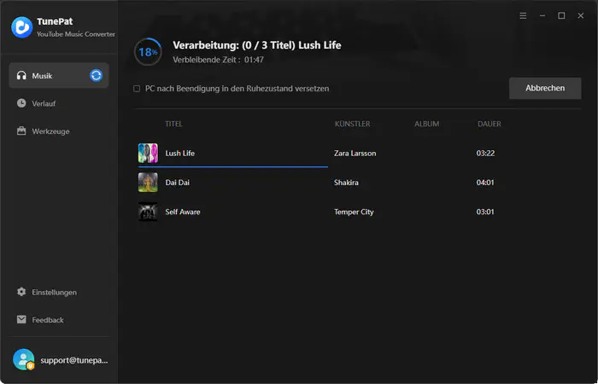Screen dimensions: 598x384
Task: Click the 18% circular progress indicator
Action: tap(148, 52)
